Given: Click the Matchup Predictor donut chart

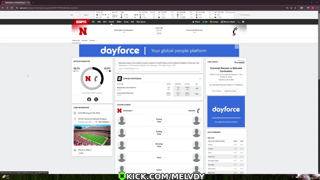Looking at the screenshot, I should tap(92, 78).
